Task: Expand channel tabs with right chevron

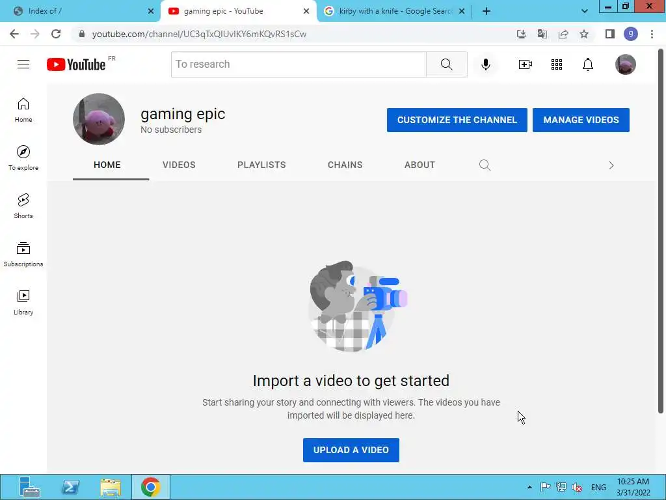Action: (x=611, y=165)
